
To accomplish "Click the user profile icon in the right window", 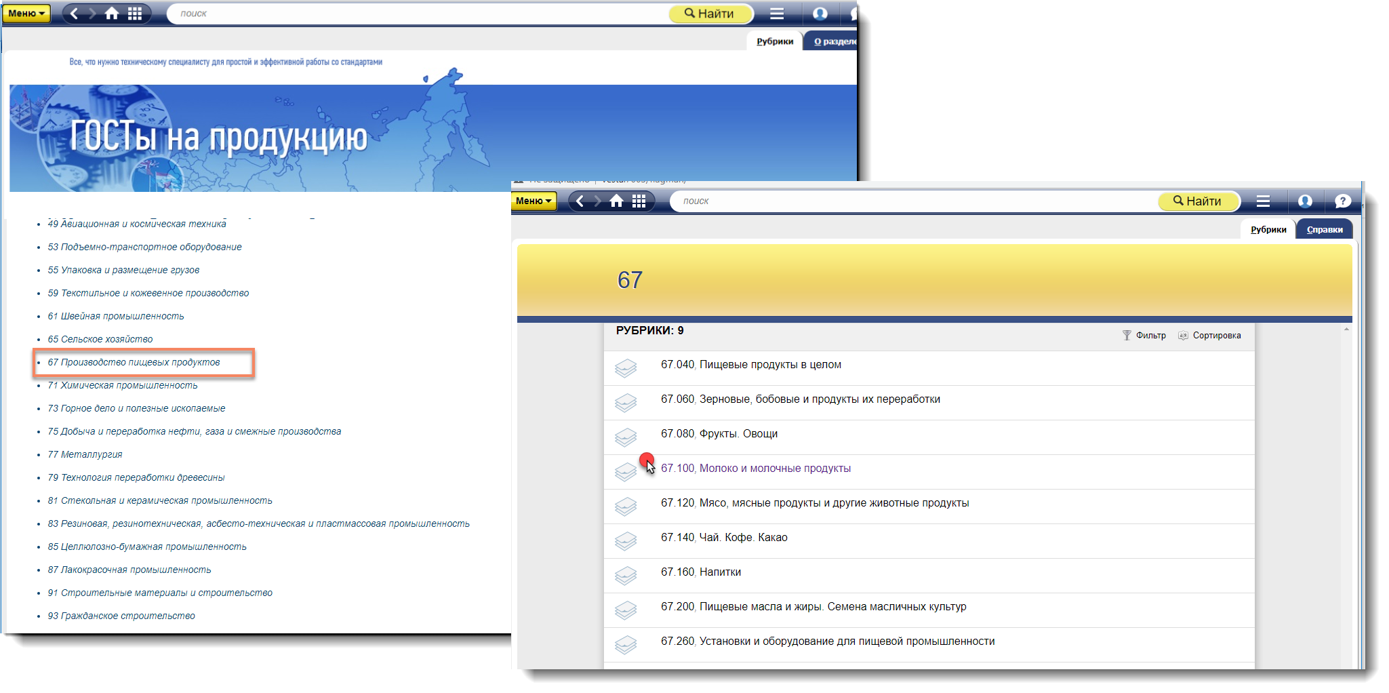I will pos(1304,201).
